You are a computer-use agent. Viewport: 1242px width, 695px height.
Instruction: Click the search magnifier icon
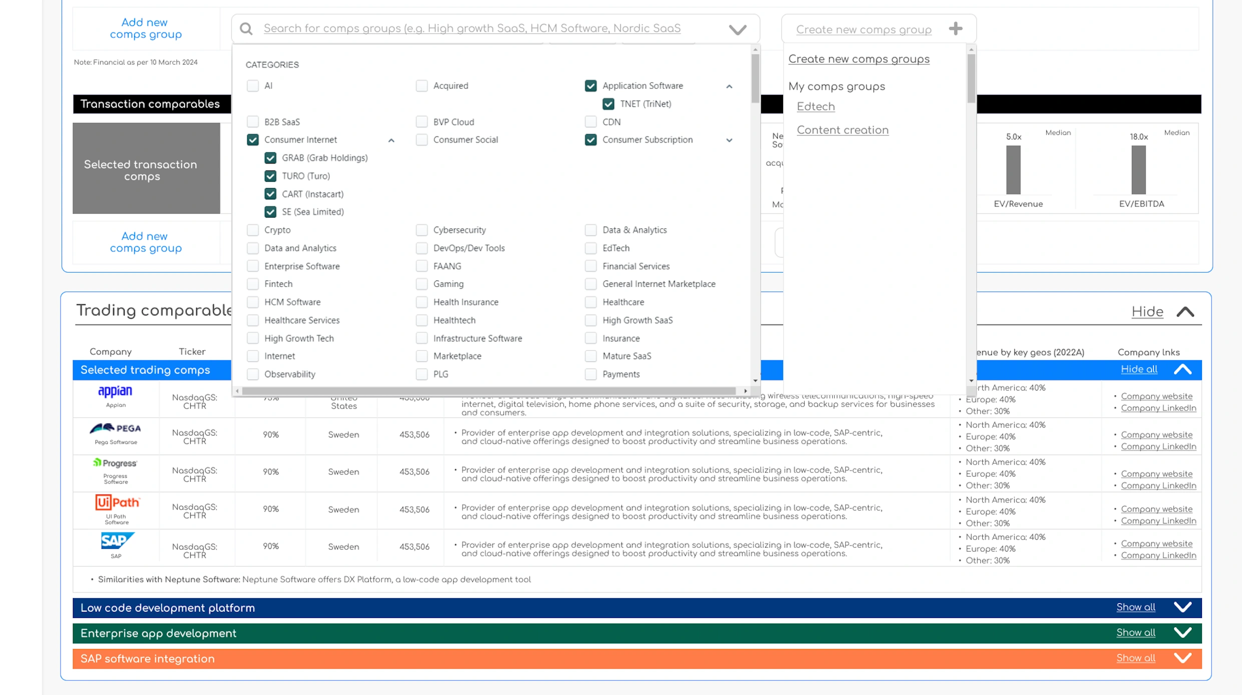246,28
